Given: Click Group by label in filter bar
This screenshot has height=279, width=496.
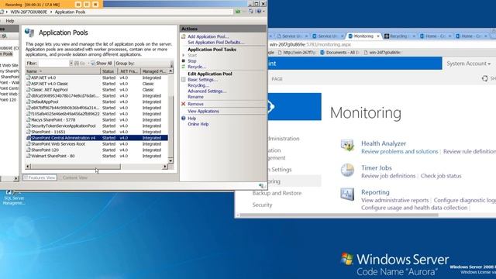Looking at the screenshot, I should point(125,64).
